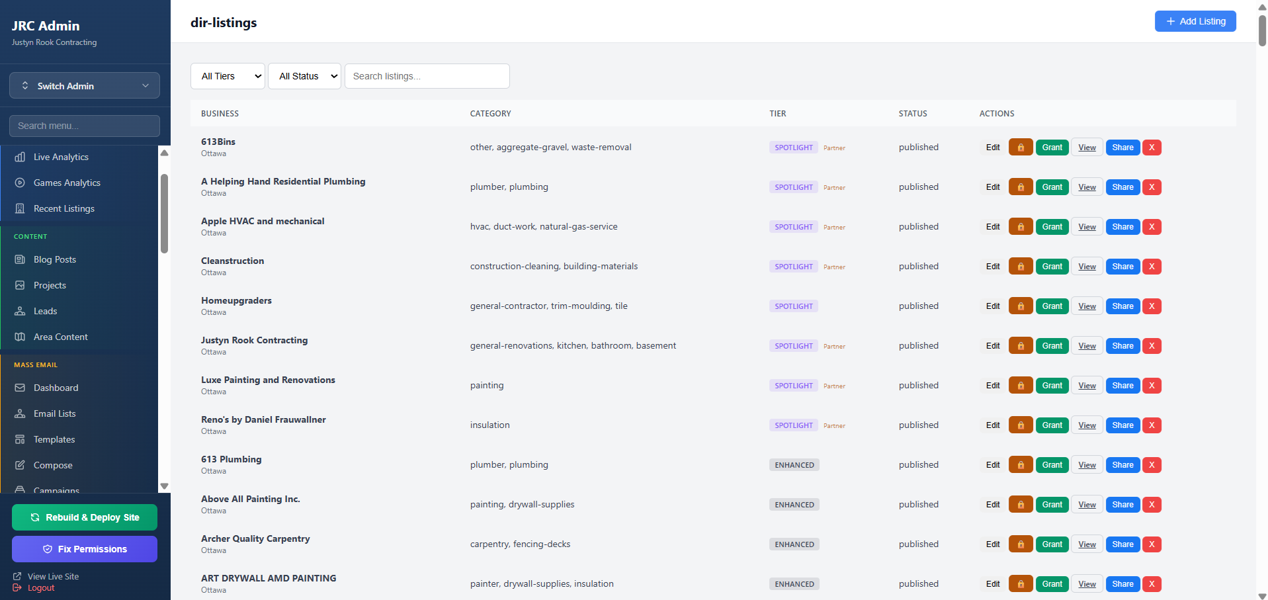Open Area Content via the book icon
The width and height of the screenshot is (1268, 600).
tap(21, 337)
